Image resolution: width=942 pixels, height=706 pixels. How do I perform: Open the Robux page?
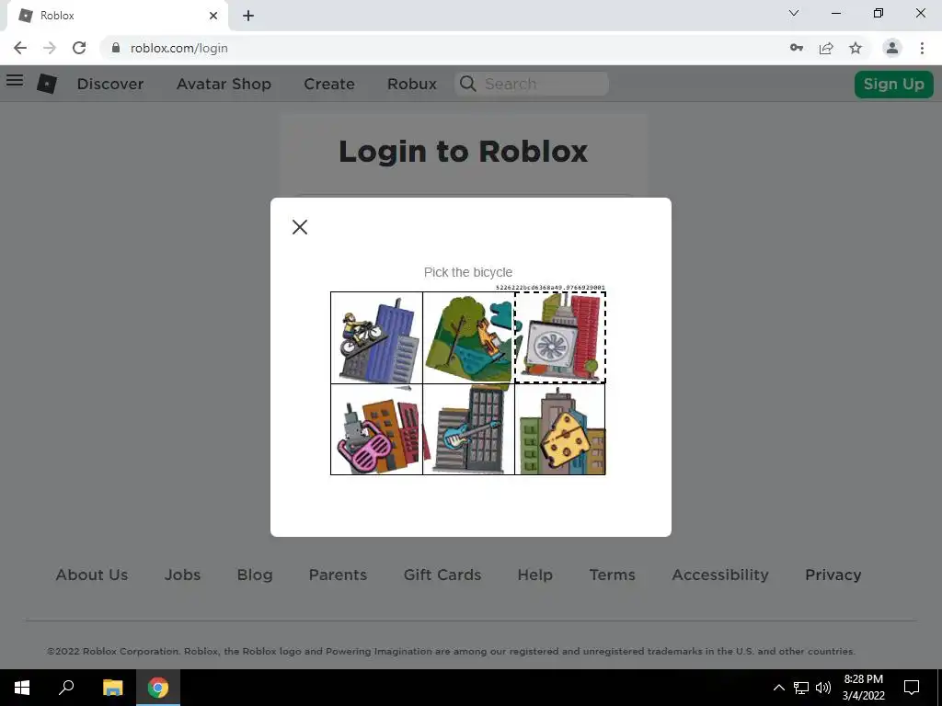pyautogui.click(x=412, y=84)
